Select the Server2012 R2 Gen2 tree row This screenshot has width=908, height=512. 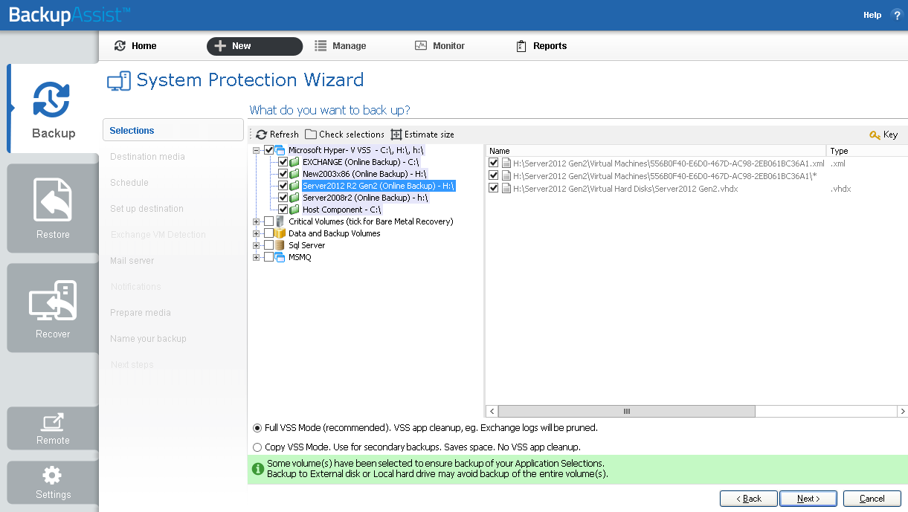click(x=379, y=186)
